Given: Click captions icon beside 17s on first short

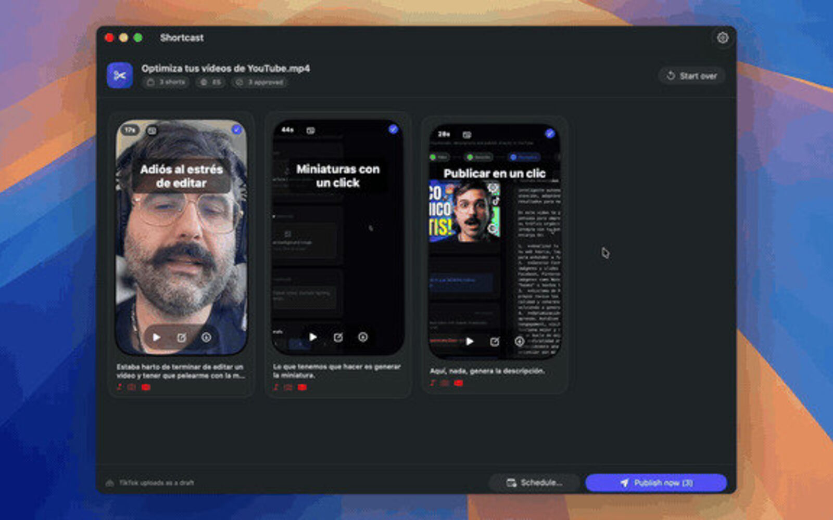Looking at the screenshot, I should coord(152,130).
